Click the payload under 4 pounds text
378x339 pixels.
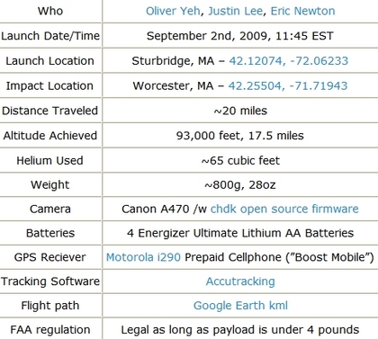(x=240, y=330)
